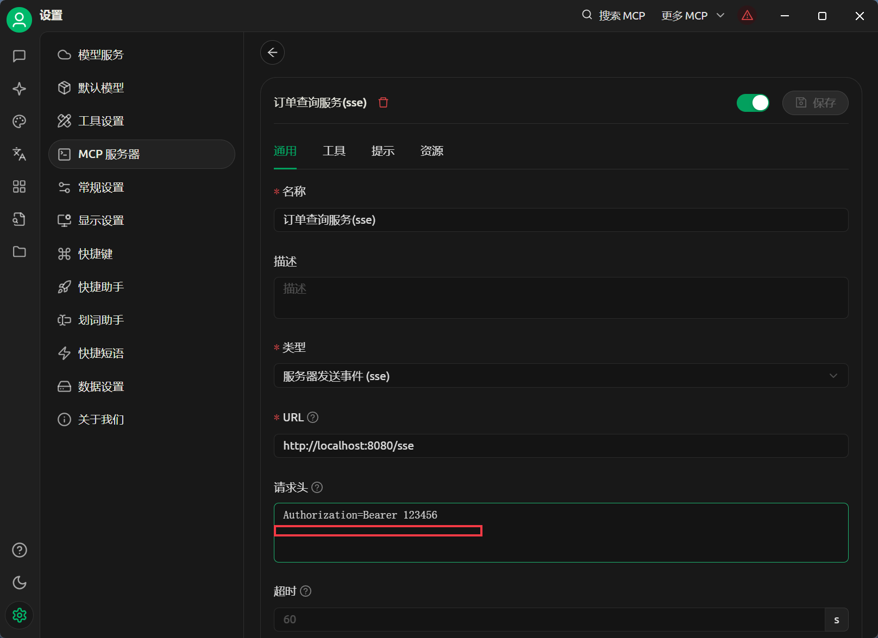
Task: Open the paintbrush palette sidebar icon
Action: pos(20,122)
